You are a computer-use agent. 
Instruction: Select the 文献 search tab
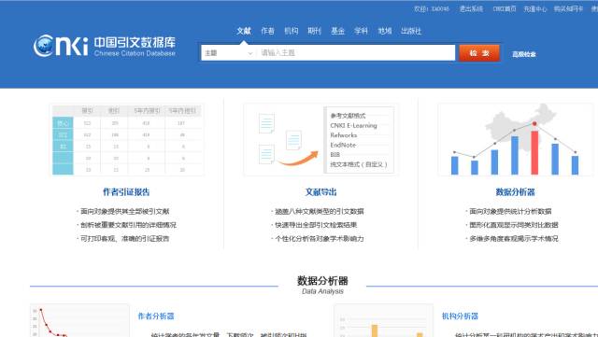click(244, 31)
